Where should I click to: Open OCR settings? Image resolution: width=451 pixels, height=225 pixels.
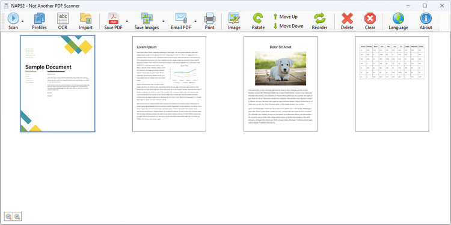pyautogui.click(x=63, y=22)
